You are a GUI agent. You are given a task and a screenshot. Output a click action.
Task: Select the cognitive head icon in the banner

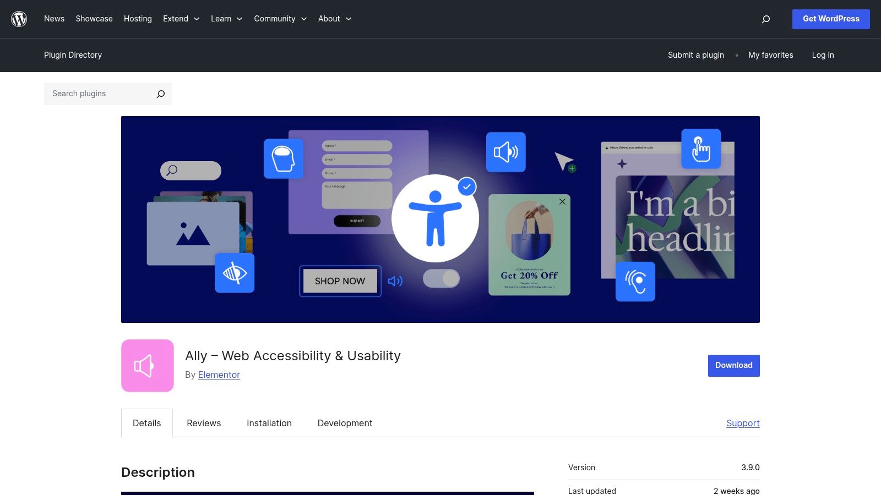click(x=284, y=158)
